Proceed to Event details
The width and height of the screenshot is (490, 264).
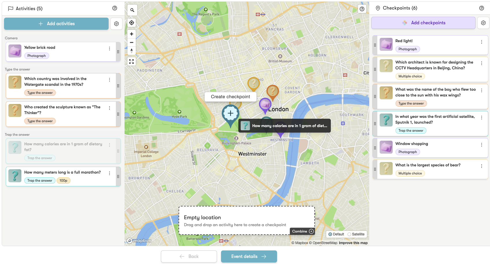coord(249,256)
